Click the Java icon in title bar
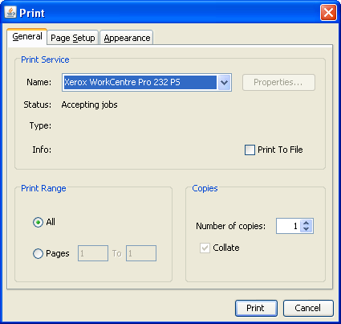Screen dimensions: 341x324 (10, 12)
